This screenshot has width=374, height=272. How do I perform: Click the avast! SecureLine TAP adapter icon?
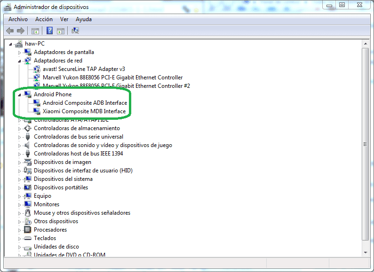[x=37, y=69]
